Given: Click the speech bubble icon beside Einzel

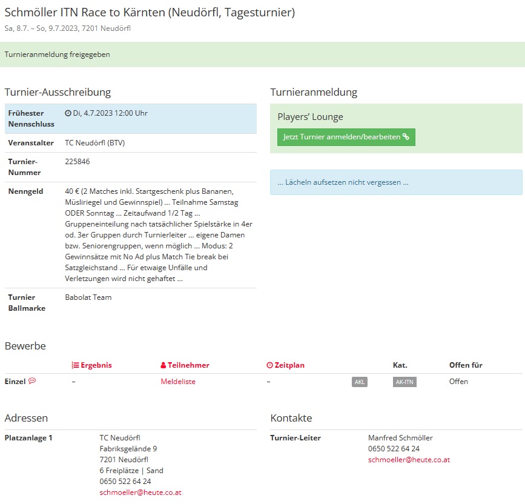Looking at the screenshot, I should 32,381.
